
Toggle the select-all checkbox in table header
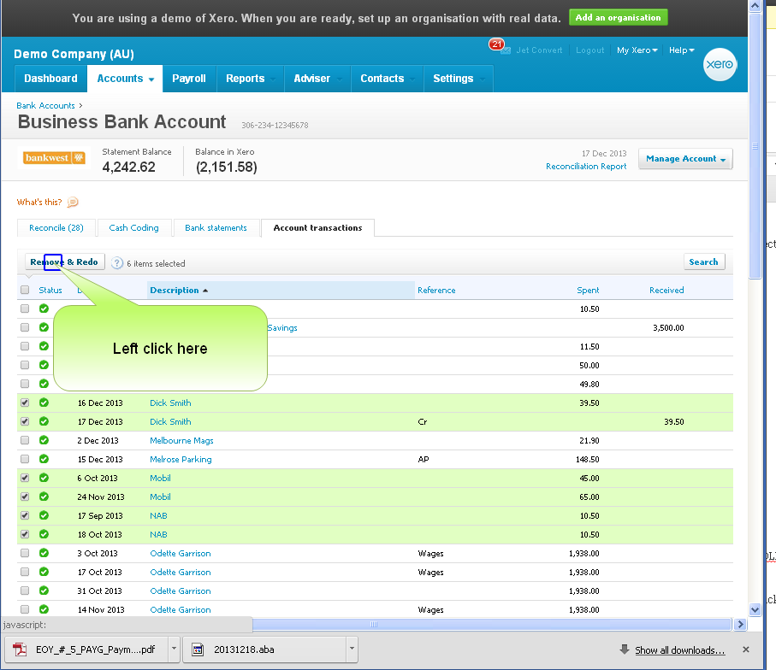click(x=25, y=290)
